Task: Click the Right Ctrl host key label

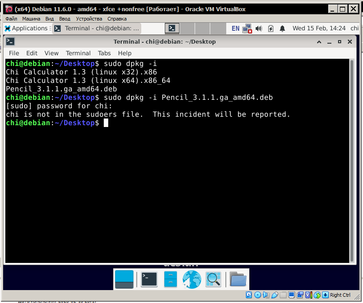Action: click(x=340, y=295)
